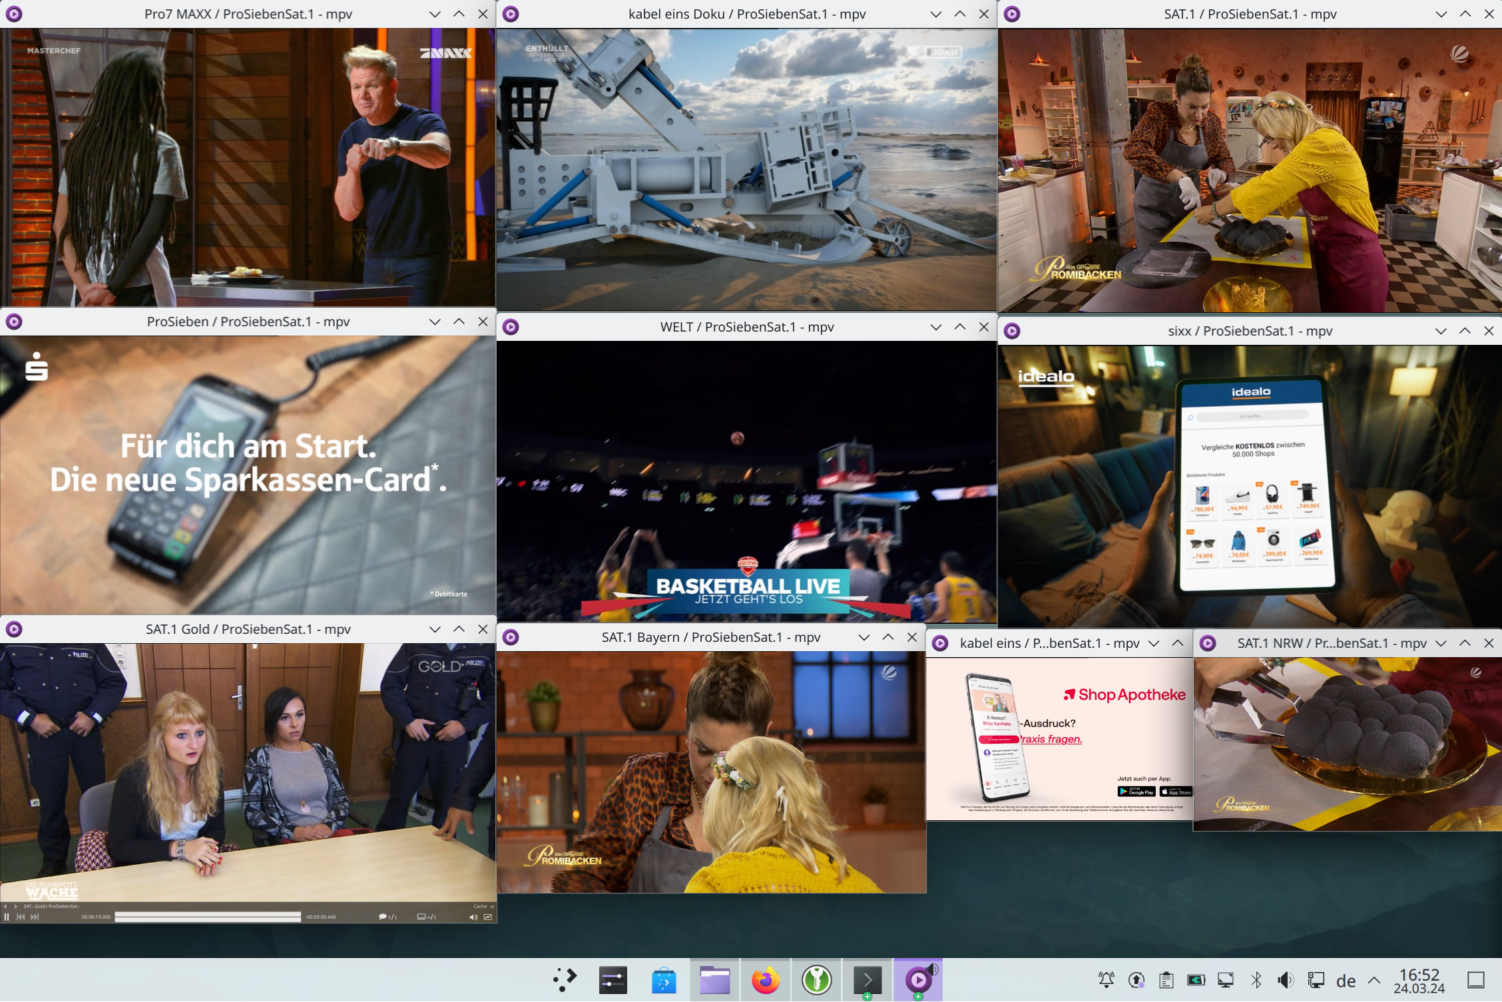The width and height of the screenshot is (1502, 1002).
Task: Launch Discover software center from taskbar
Action: pyautogui.click(x=664, y=980)
